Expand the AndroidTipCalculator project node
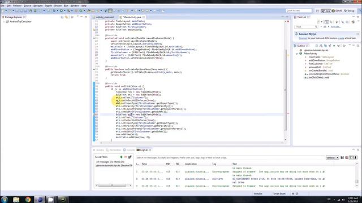Screen dimensions: 362x203 click(x=4, y=21)
